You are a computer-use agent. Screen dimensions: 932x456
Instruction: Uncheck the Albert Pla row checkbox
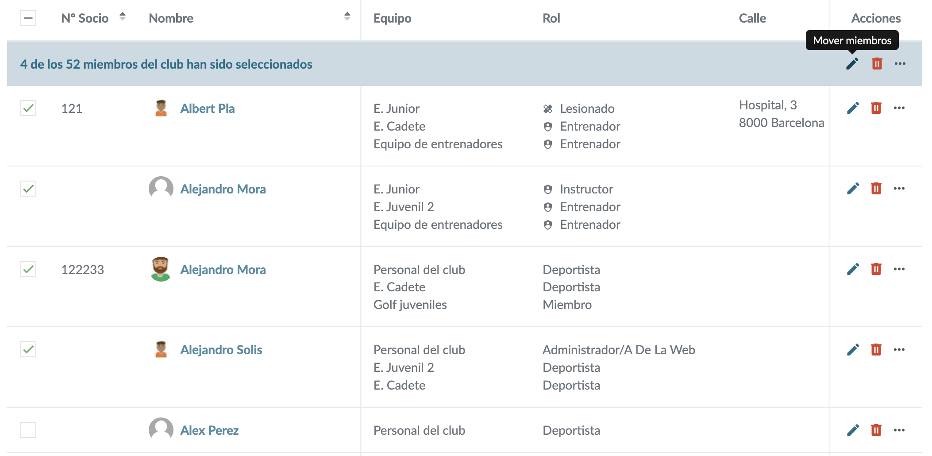28,108
